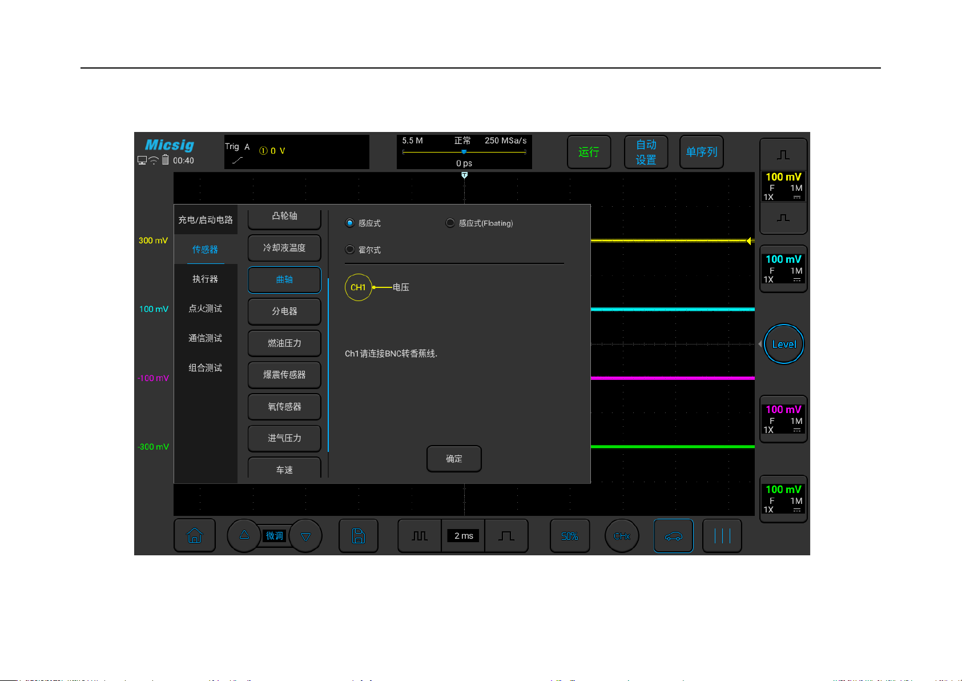Tap the 微调 fine-tune label
The image size is (962, 681).
coord(275,536)
